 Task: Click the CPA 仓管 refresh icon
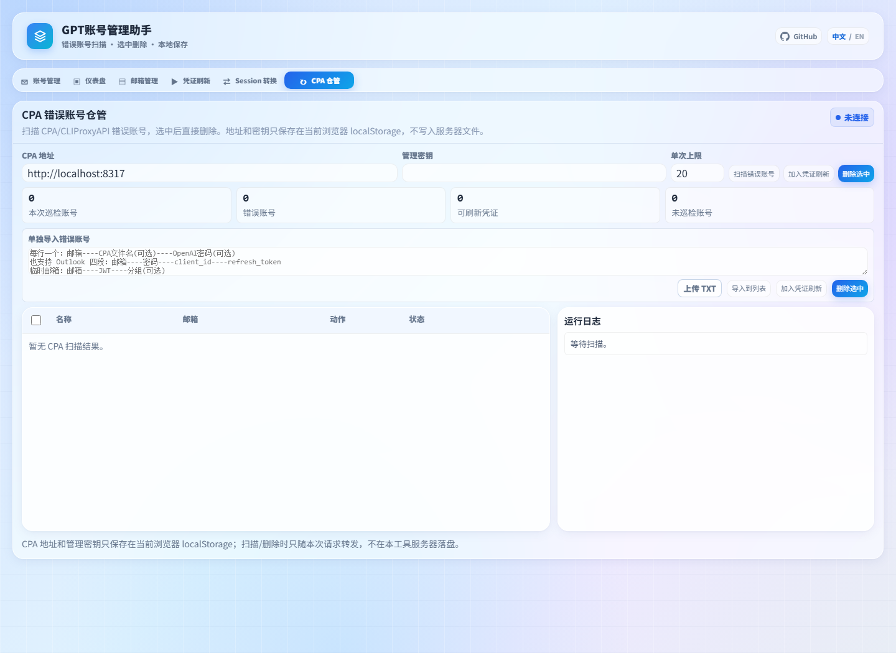click(304, 81)
